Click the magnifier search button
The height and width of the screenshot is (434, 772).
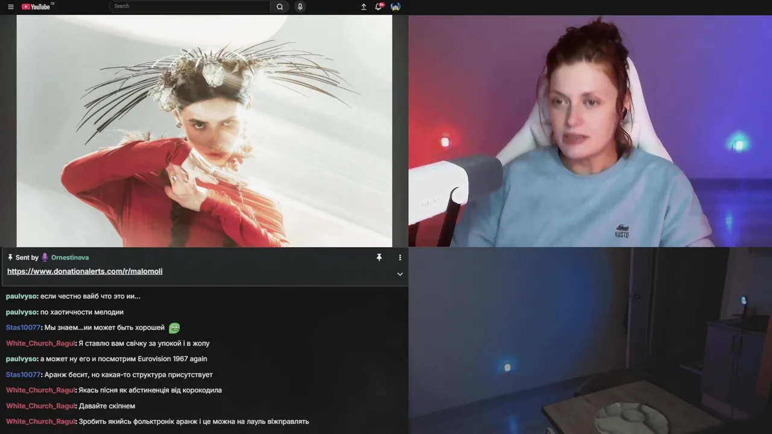(280, 7)
